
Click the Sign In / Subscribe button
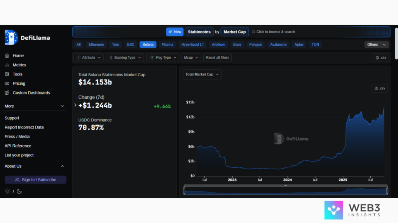point(35,180)
